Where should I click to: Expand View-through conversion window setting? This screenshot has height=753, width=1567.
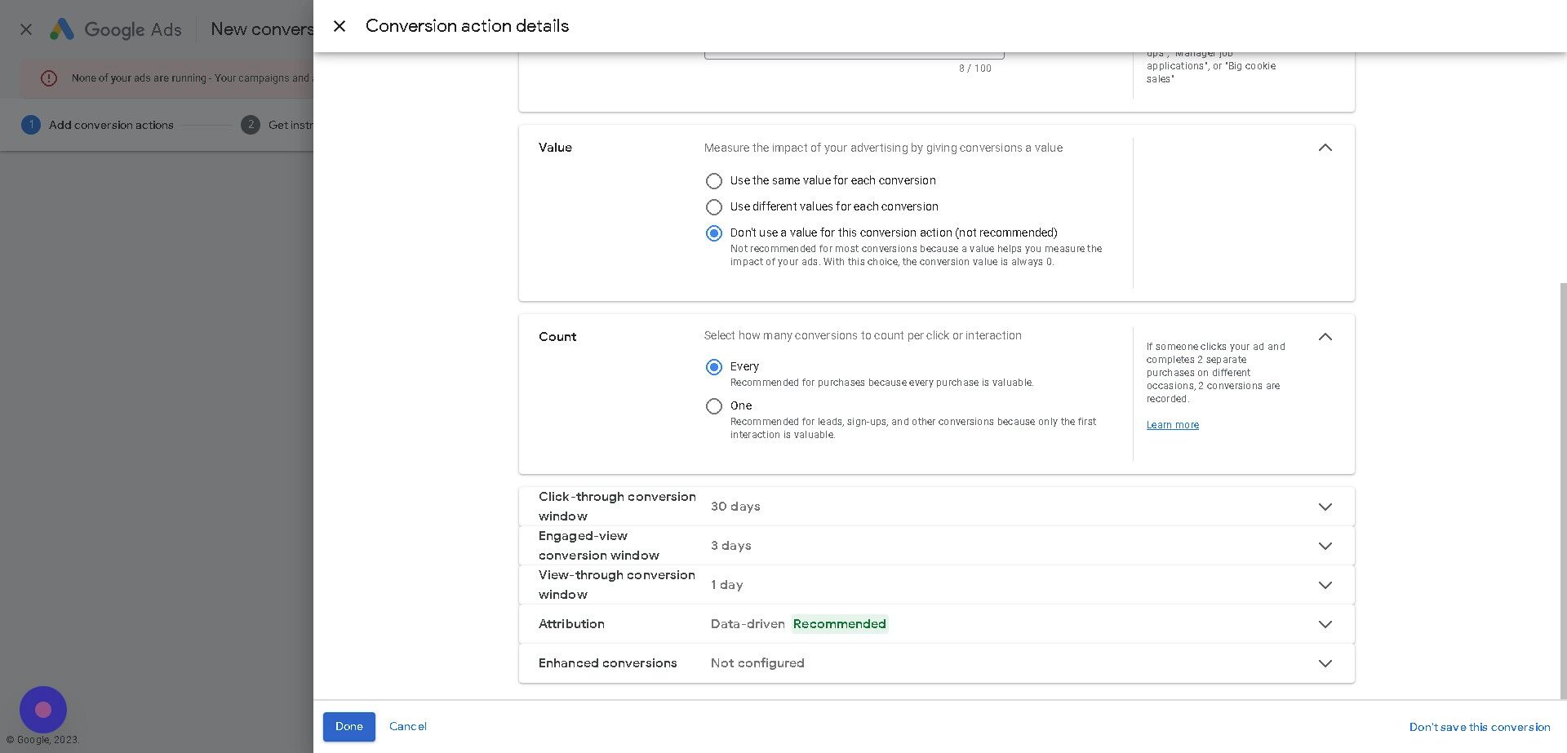1325,585
